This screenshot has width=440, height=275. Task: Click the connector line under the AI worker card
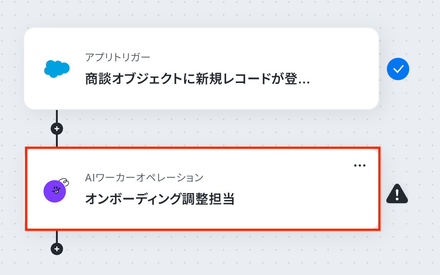tap(57, 236)
